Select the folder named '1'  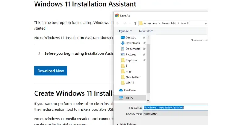(x=126, y=66)
